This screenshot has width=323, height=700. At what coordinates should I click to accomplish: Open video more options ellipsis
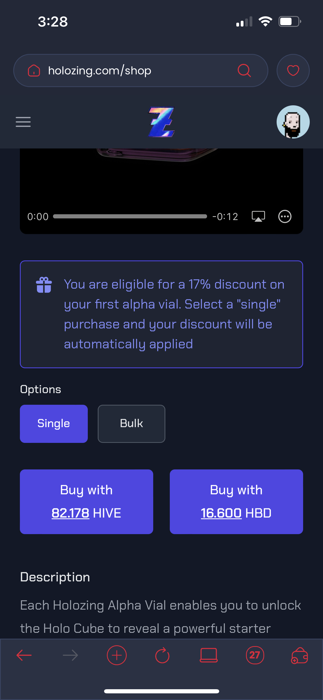pyautogui.click(x=285, y=216)
